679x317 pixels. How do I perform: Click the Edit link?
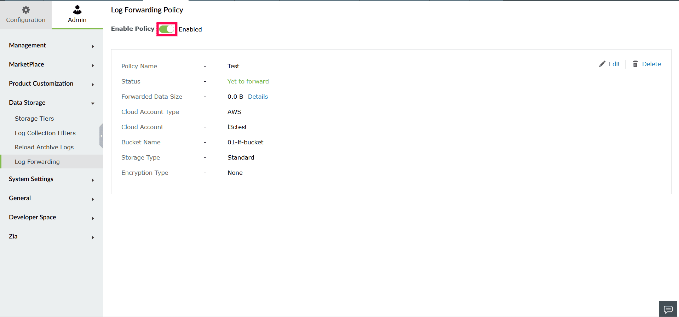[x=614, y=64]
